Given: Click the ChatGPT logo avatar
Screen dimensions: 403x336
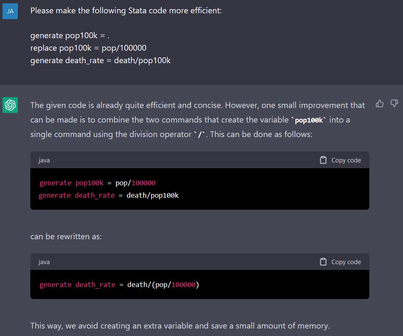Looking at the screenshot, I should (10, 105).
